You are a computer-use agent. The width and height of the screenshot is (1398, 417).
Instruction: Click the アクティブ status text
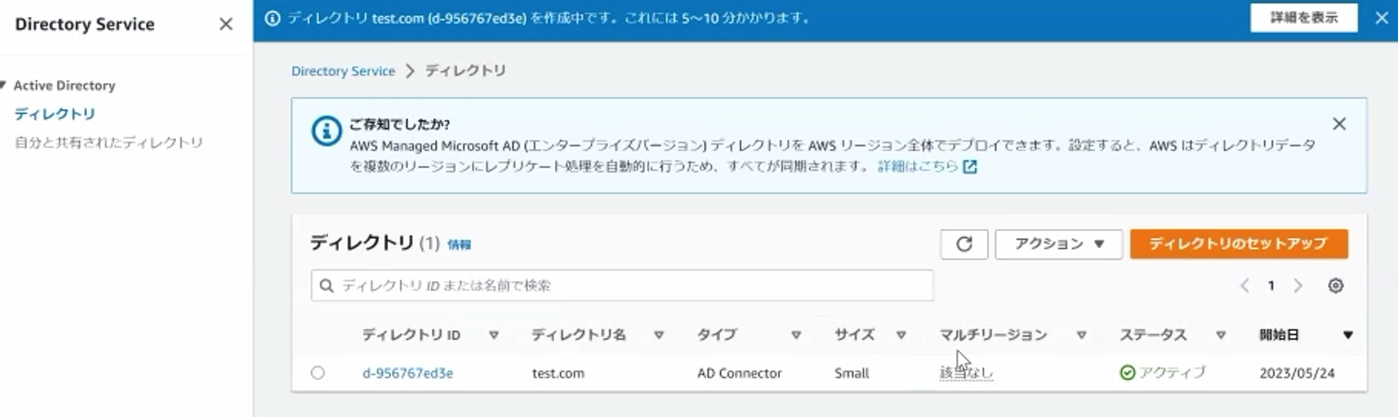click(x=1172, y=373)
